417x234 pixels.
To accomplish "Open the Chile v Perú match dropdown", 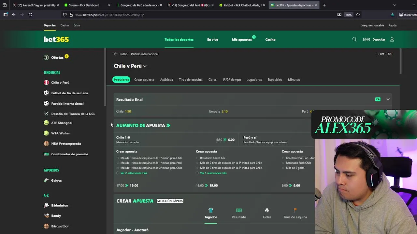I will [x=145, y=66].
